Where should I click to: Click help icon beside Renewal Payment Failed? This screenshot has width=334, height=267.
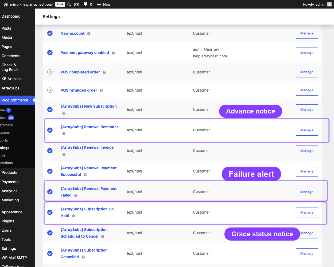[76, 195]
